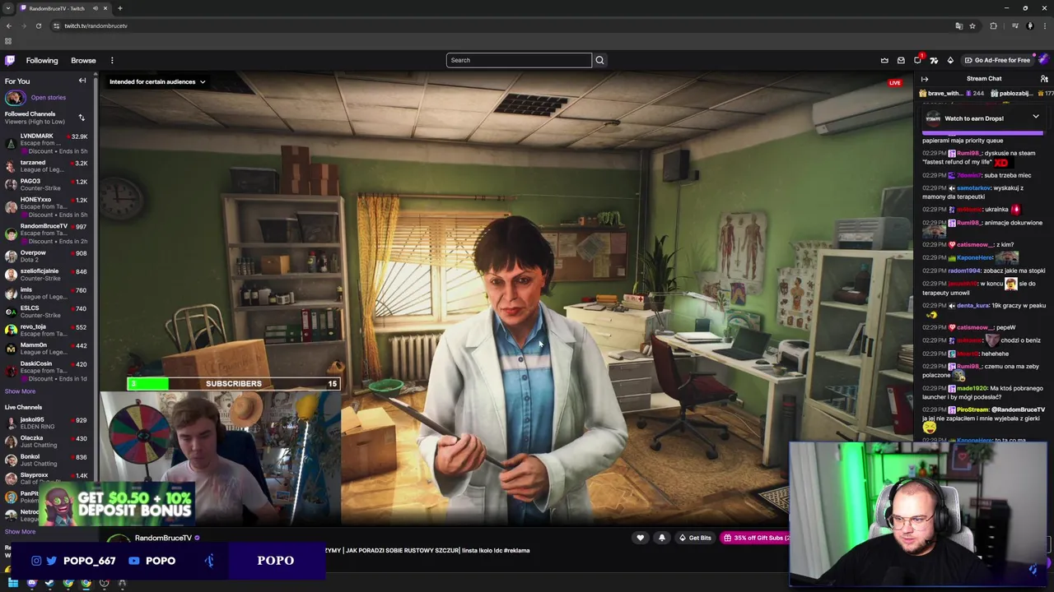Open Chrome from Windows taskbar
This screenshot has height=592, width=1054.
pyautogui.click(x=86, y=583)
